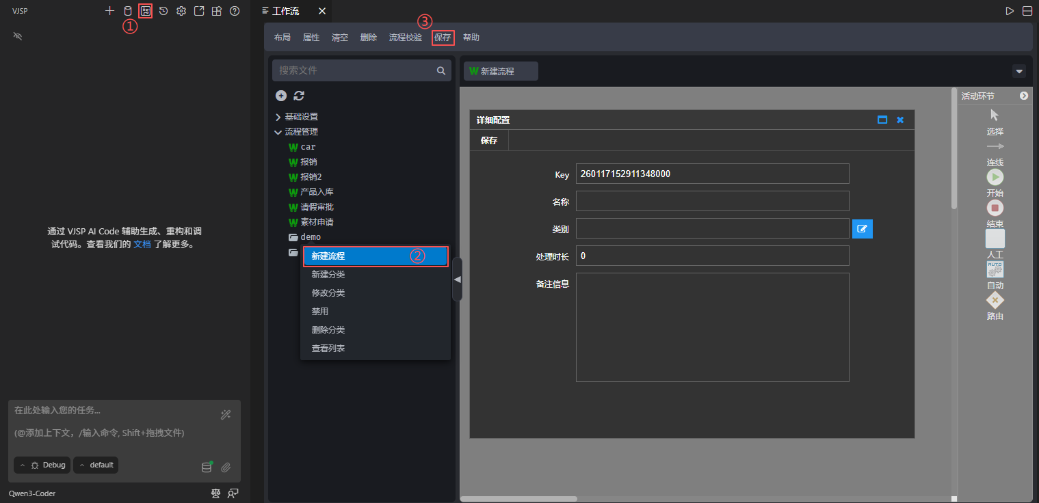
Task: Click 保存 in the top toolbar
Action: [443, 38]
